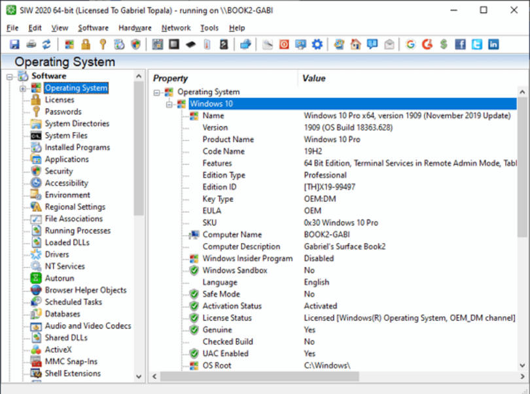
Task: Select Running Processes in the sidebar
Action: [x=77, y=231]
